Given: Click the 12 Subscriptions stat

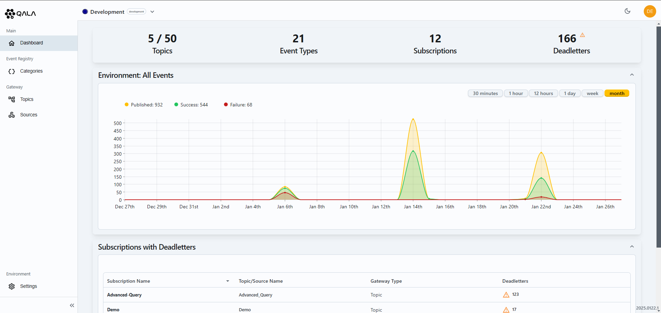Looking at the screenshot, I should [435, 44].
